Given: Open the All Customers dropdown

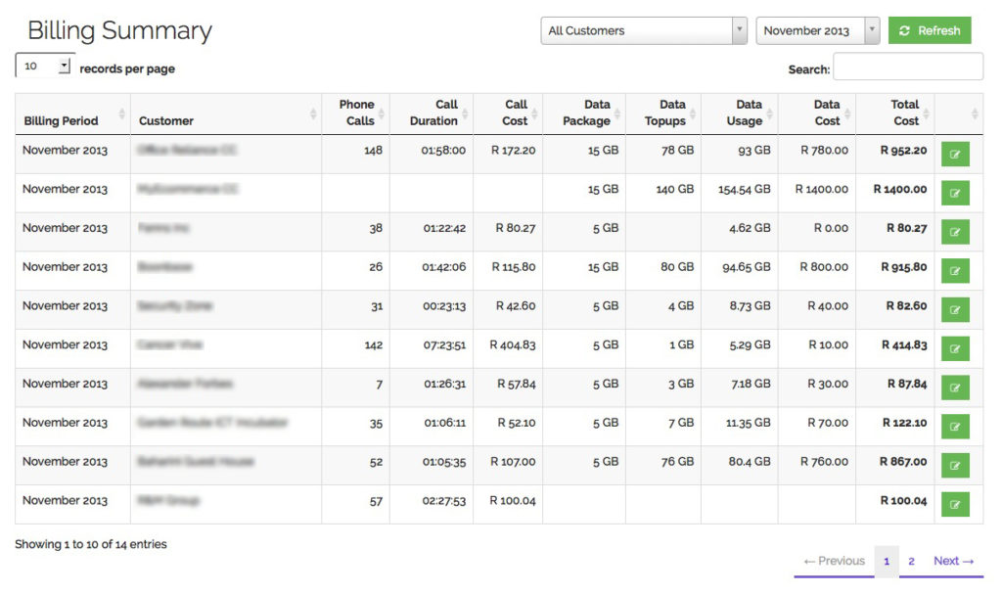Looking at the screenshot, I should click(644, 30).
